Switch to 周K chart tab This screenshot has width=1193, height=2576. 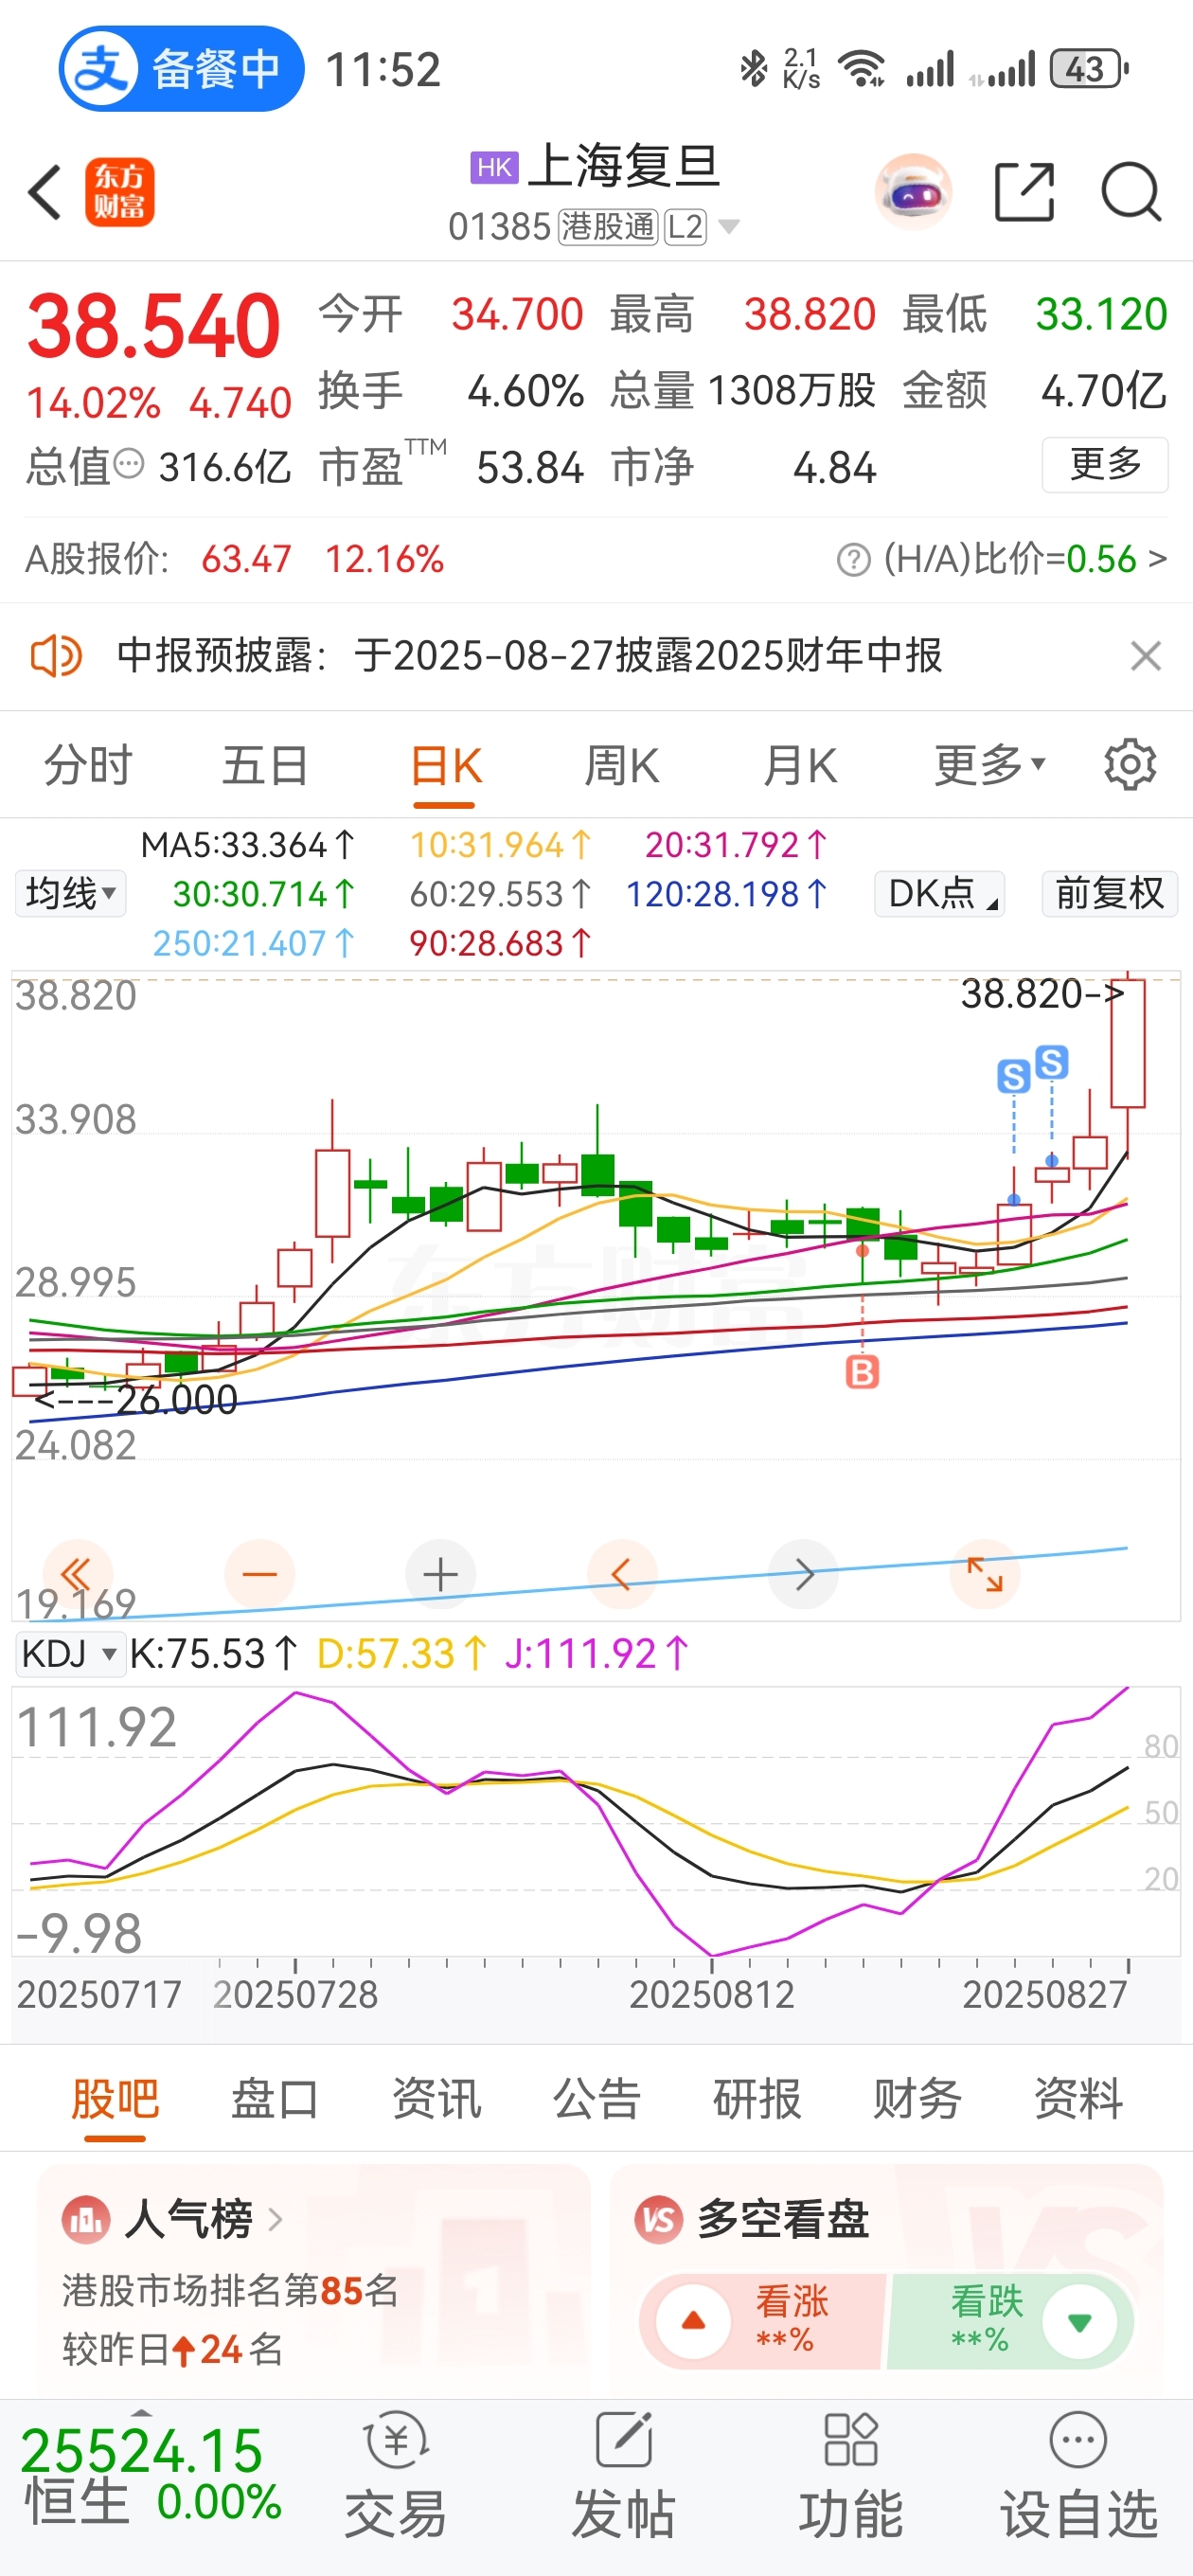tap(622, 767)
